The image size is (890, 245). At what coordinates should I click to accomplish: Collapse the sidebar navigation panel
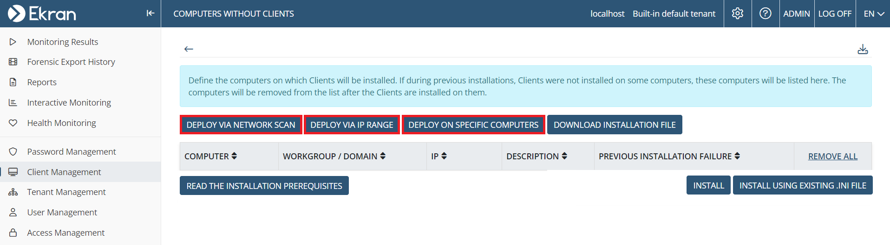(150, 13)
